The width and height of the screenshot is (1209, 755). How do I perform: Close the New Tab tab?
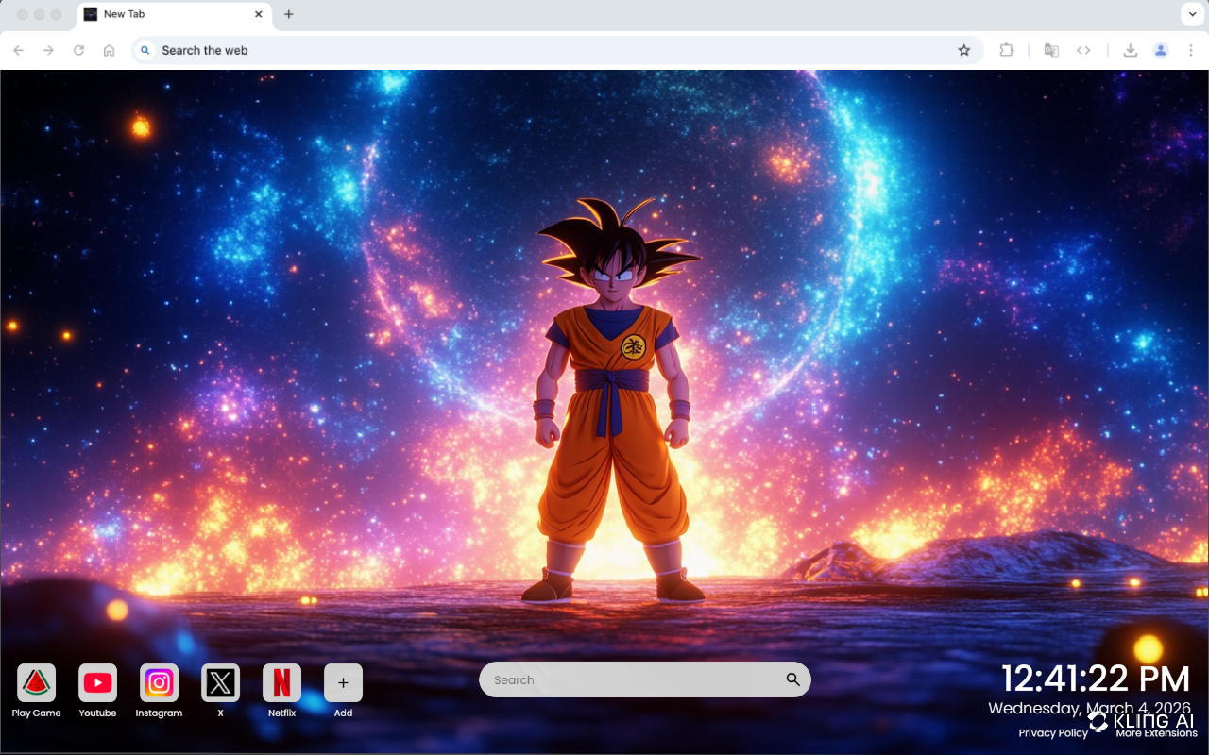259,14
